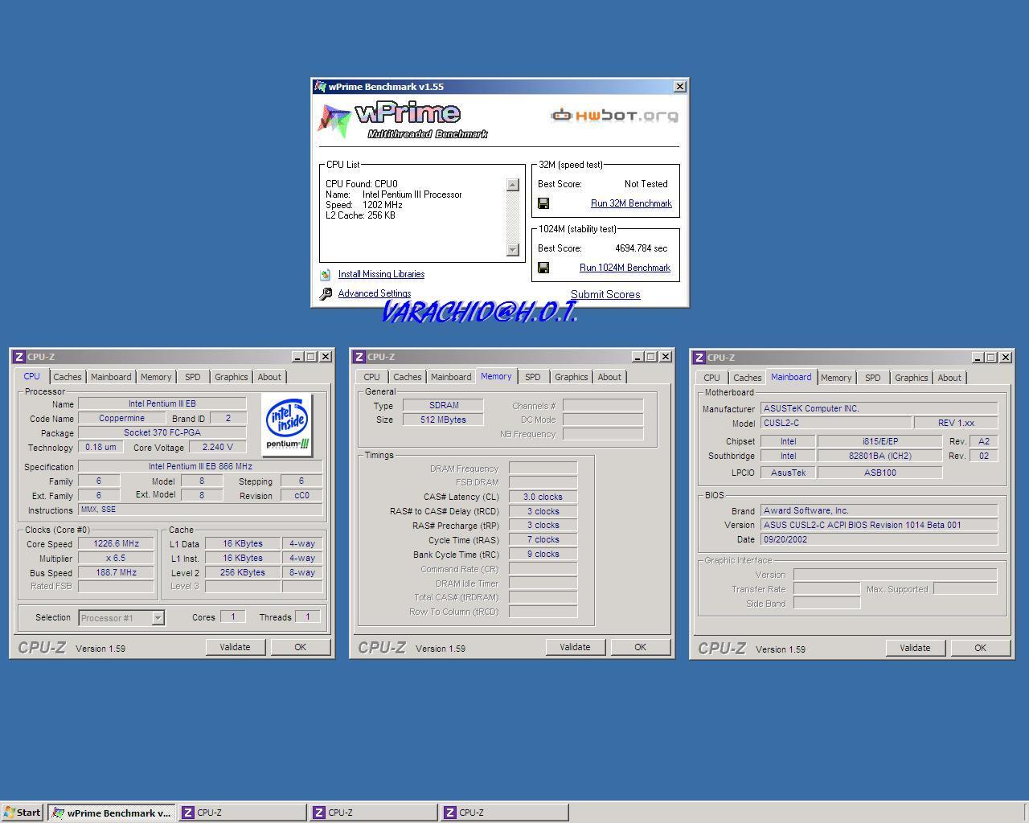Open Graphics tab in right Mainboard window

point(912,378)
